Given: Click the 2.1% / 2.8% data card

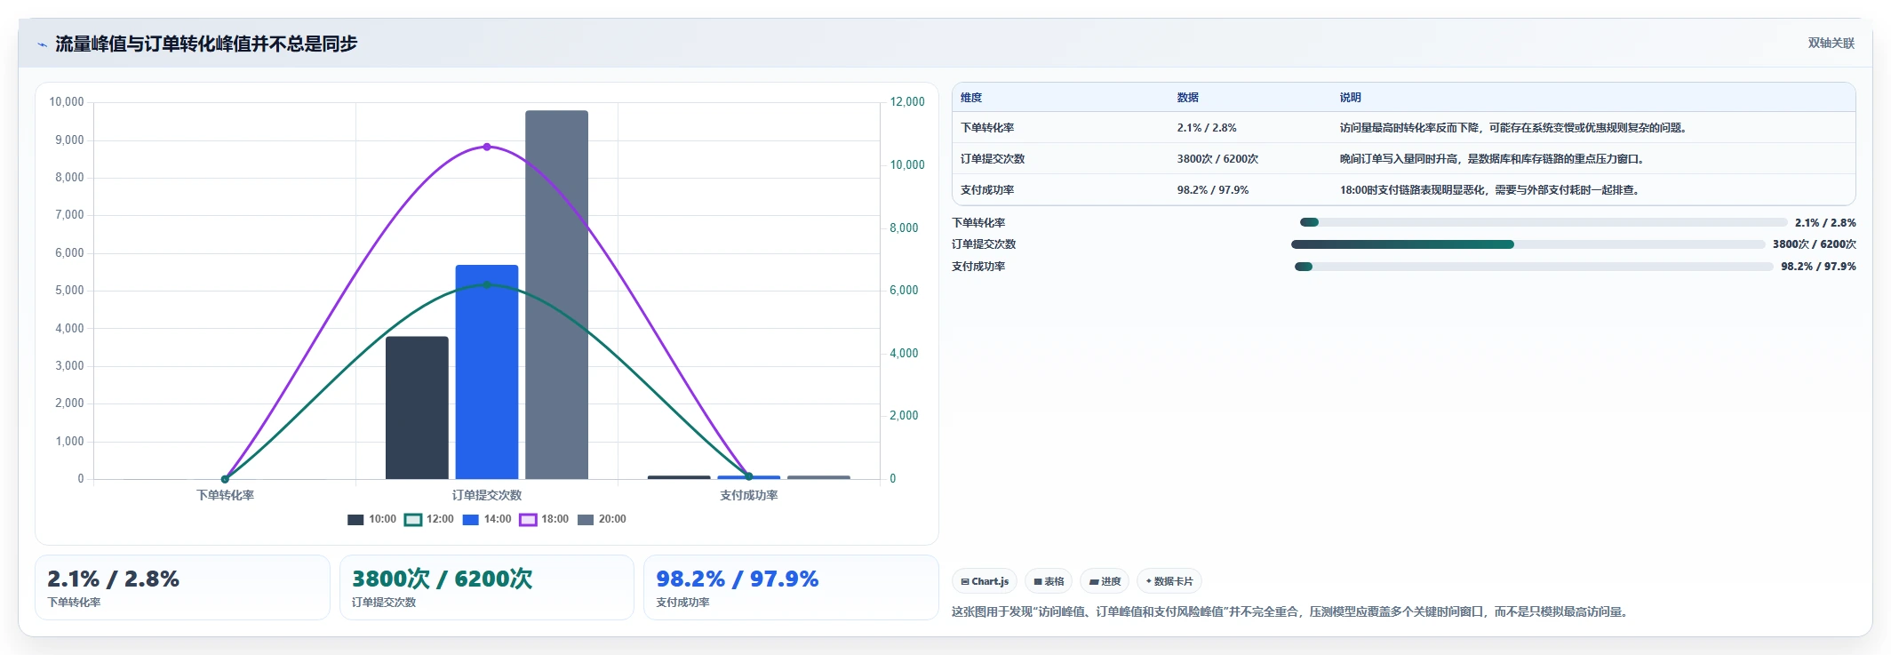Looking at the screenshot, I should (x=182, y=587).
